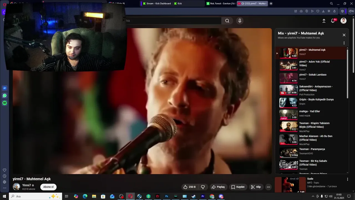The image size is (355, 200).
Task: Click the YouTube search magnifier button
Action: 227,21
